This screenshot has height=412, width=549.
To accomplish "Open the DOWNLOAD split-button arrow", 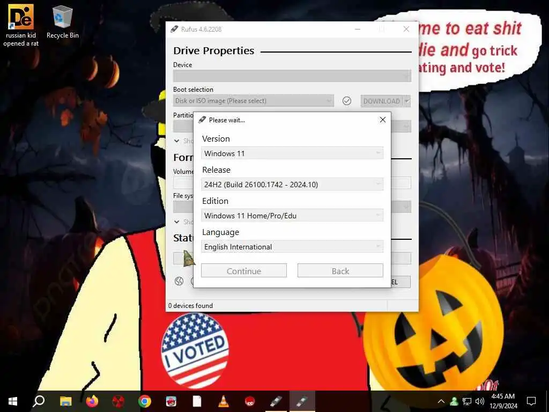I will coord(407,101).
